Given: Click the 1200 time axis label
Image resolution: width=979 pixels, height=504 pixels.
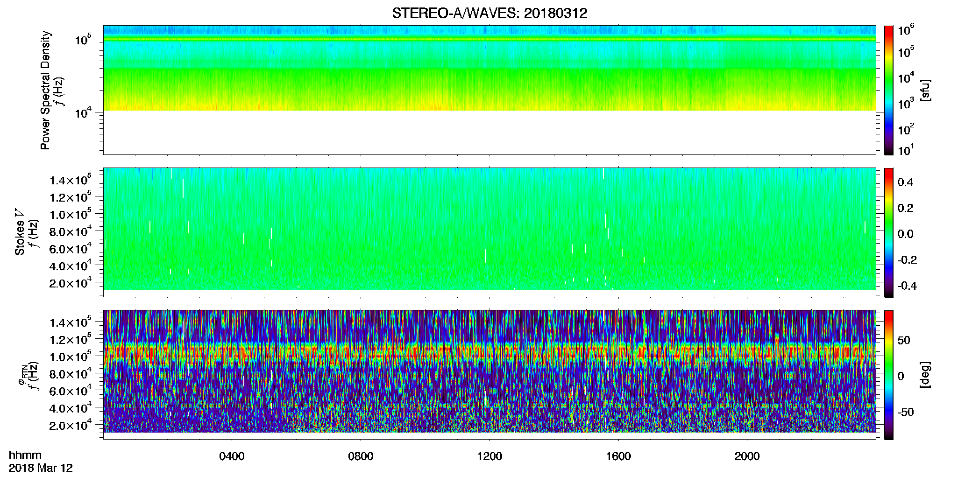Looking at the screenshot, I should pos(489,456).
